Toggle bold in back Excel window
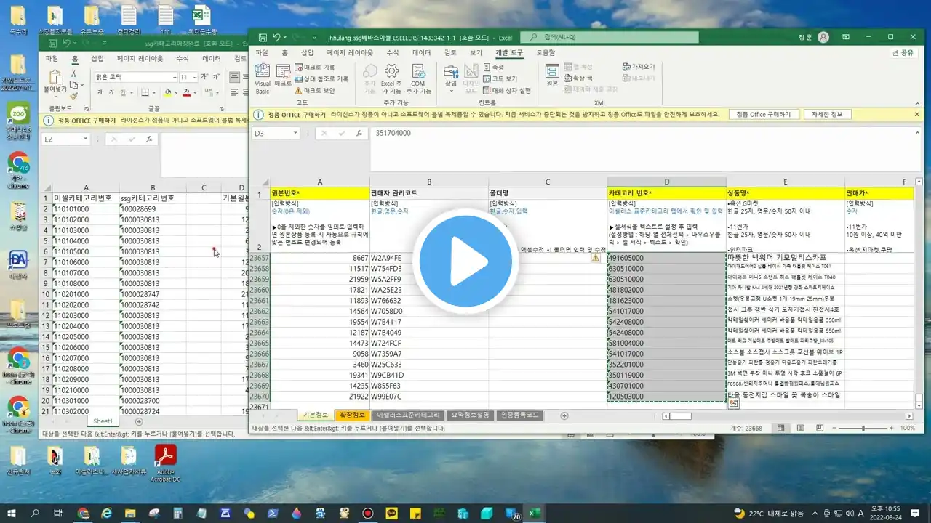 coord(100,92)
